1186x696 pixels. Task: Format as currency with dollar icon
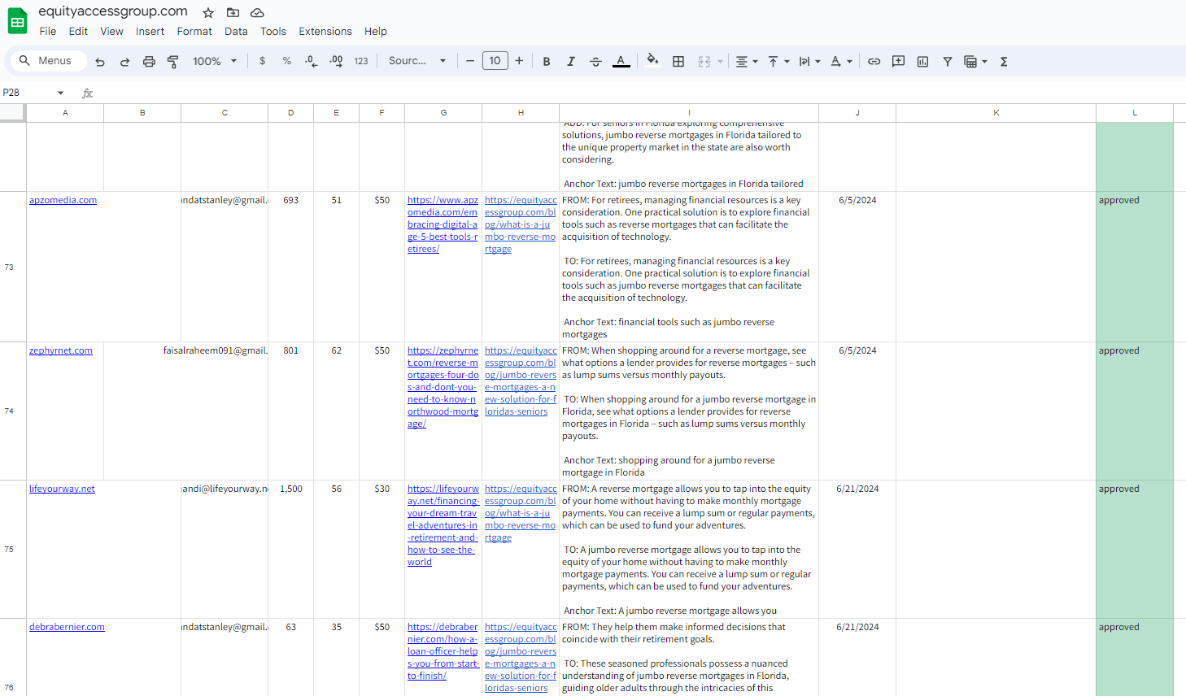pyautogui.click(x=262, y=61)
